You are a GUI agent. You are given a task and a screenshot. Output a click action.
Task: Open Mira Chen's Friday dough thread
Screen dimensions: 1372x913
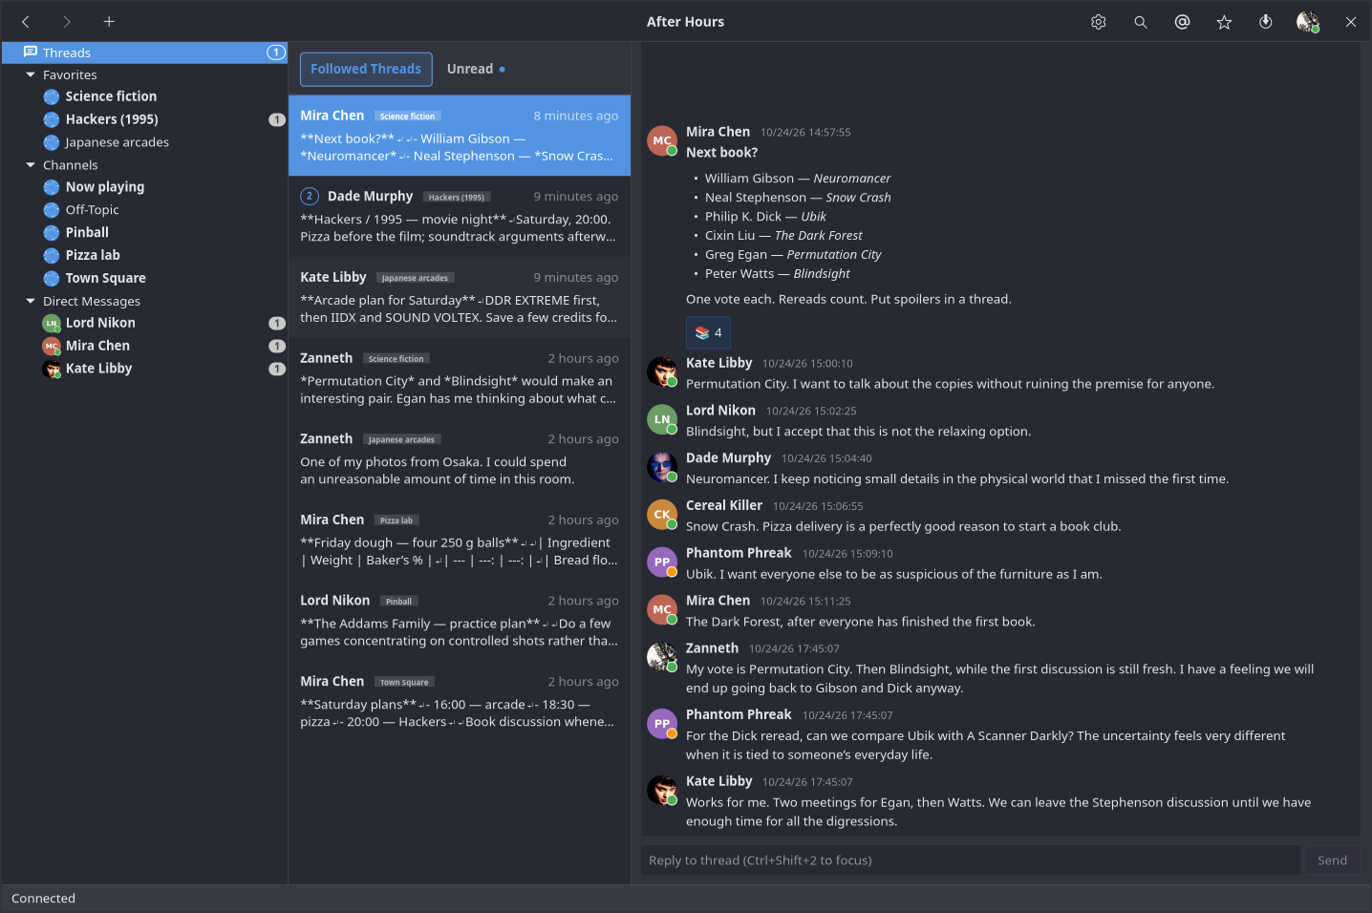pyautogui.click(x=460, y=540)
